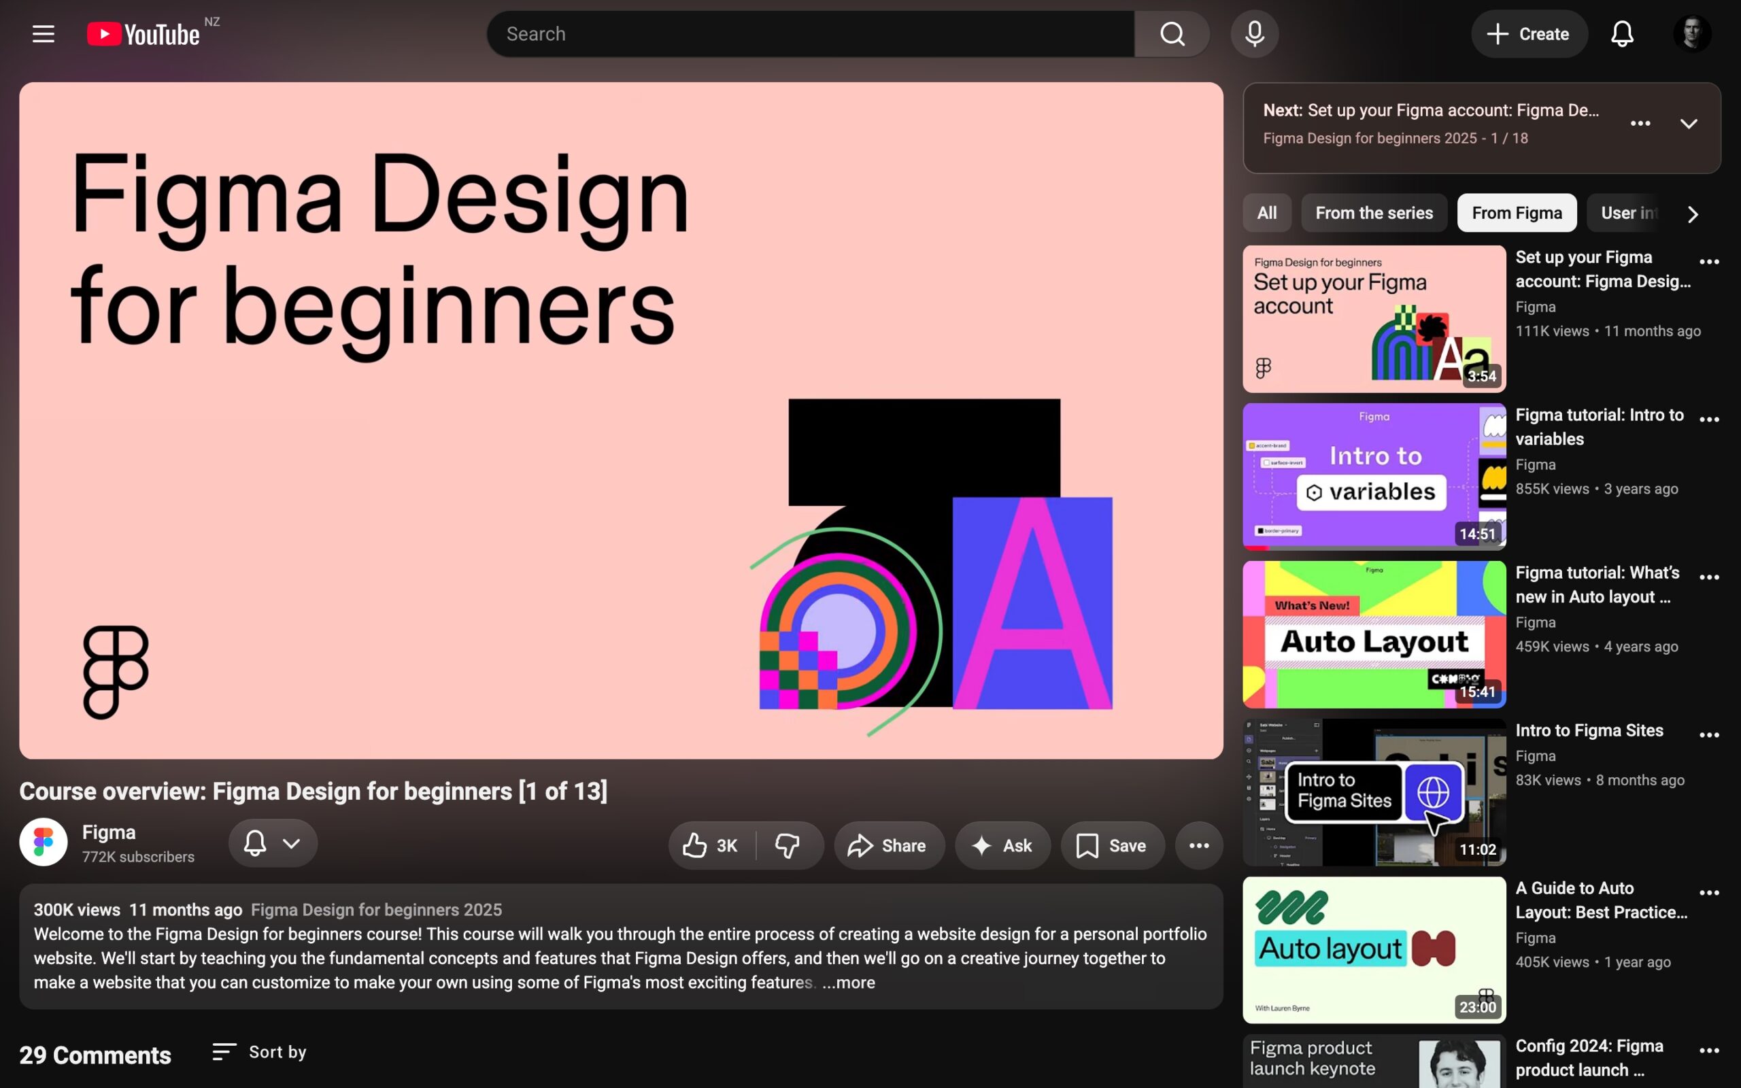Select the From Figma chip
This screenshot has height=1088, width=1741.
(1517, 213)
